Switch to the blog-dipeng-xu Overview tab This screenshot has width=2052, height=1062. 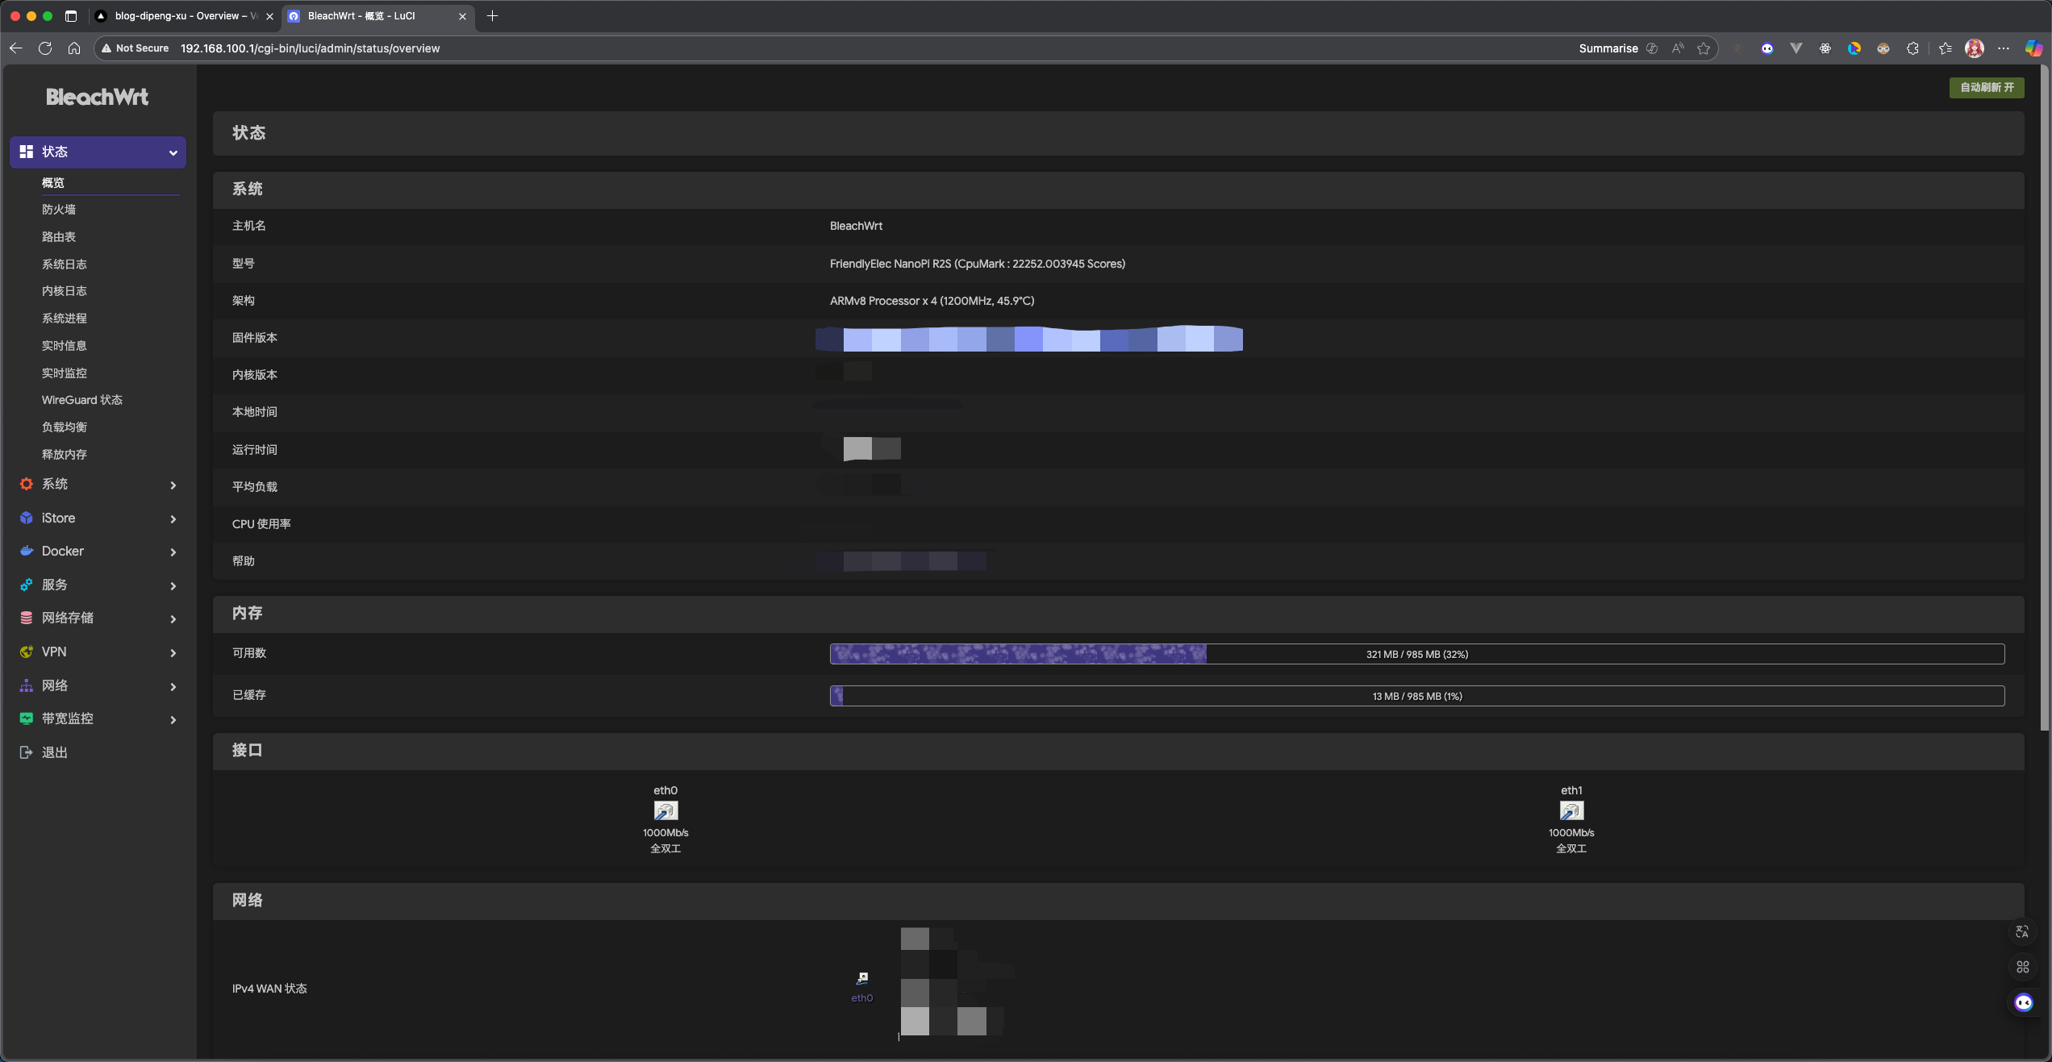pyautogui.click(x=181, y=16)
